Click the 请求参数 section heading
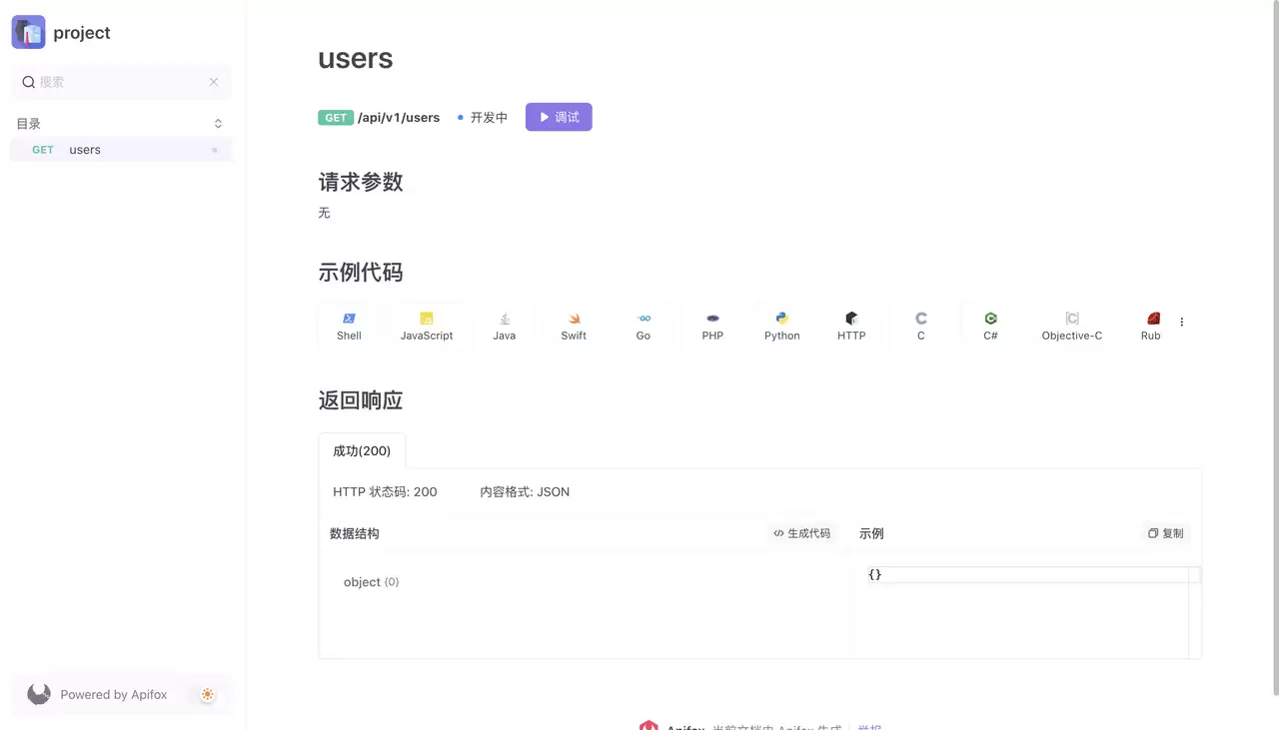This screenshot has height=730, width=1279. coord(361,182)
